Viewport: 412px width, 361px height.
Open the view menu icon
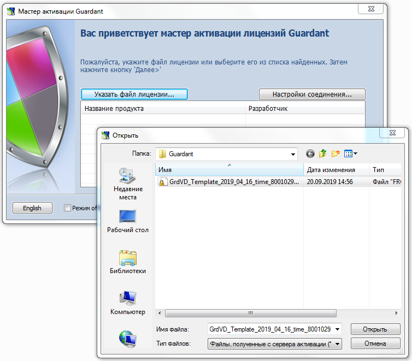350,154
